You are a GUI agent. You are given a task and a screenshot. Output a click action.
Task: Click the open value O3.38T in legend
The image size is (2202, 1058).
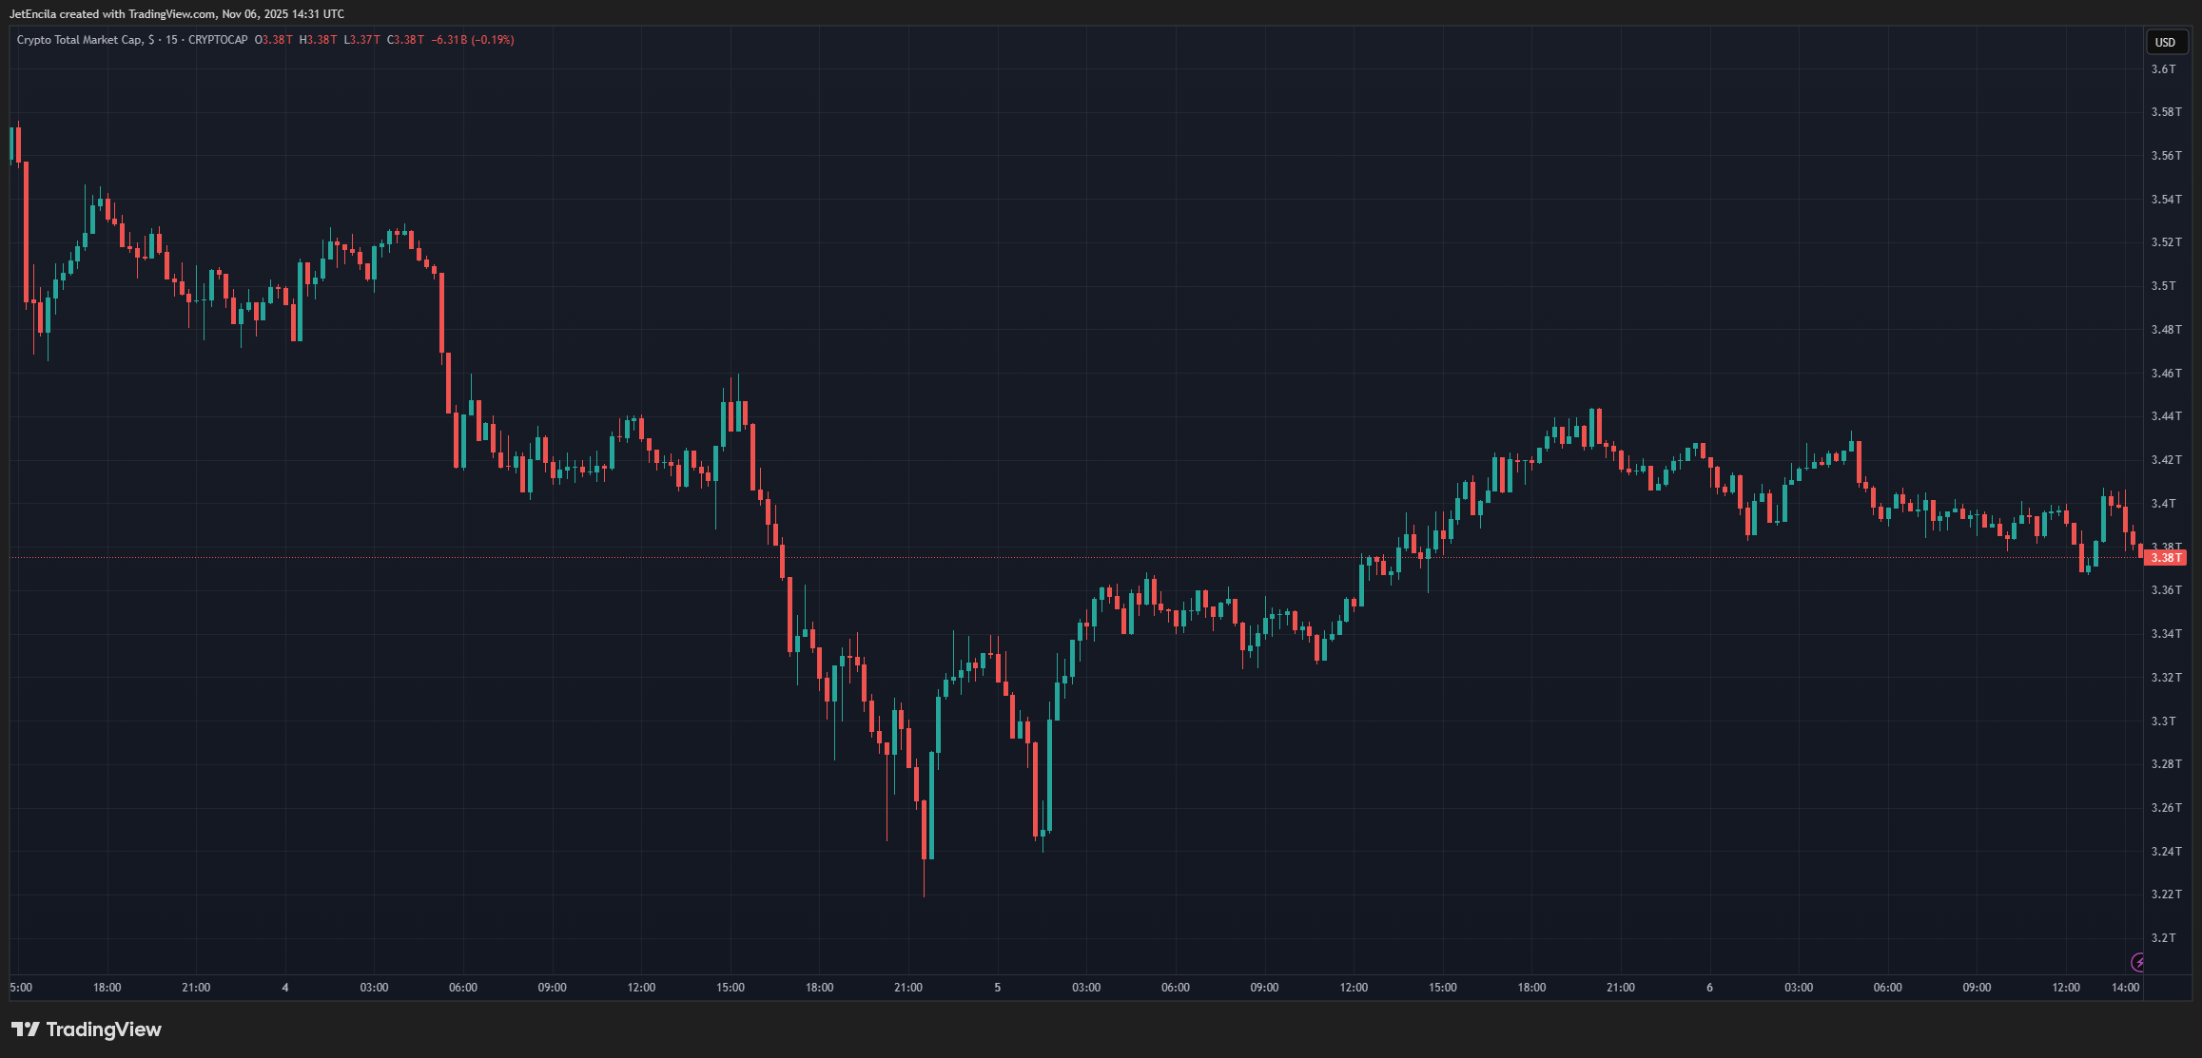274,40
